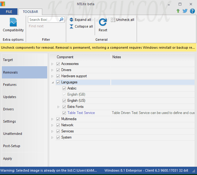The width and height of the screenshot is (197, 175).
Task: Click the Expand all arrows icon
Action: [x=71, y=20]
